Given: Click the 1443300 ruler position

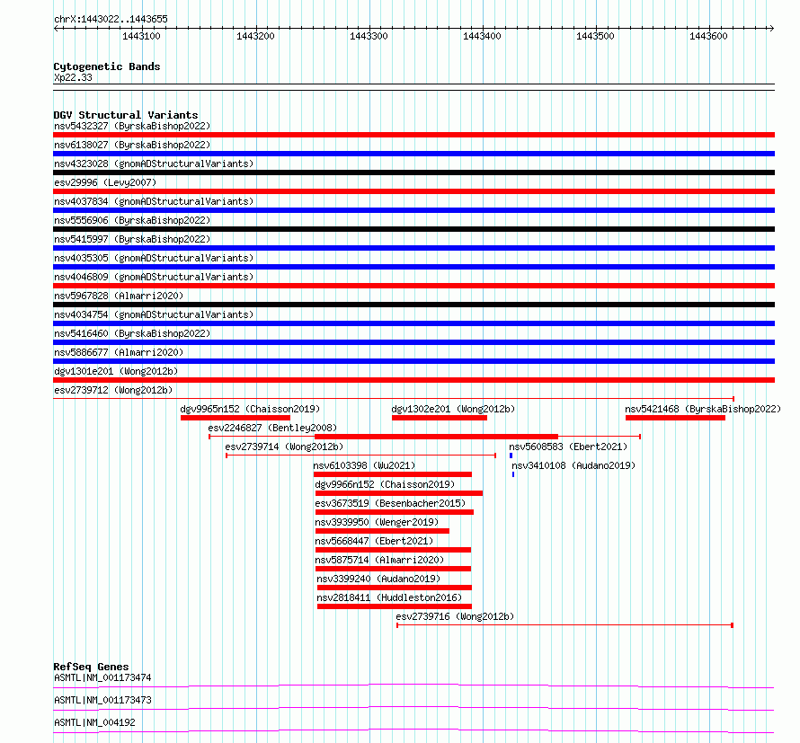Looking at the screenshot, I should pyautogui.click(x=369, y=36).
